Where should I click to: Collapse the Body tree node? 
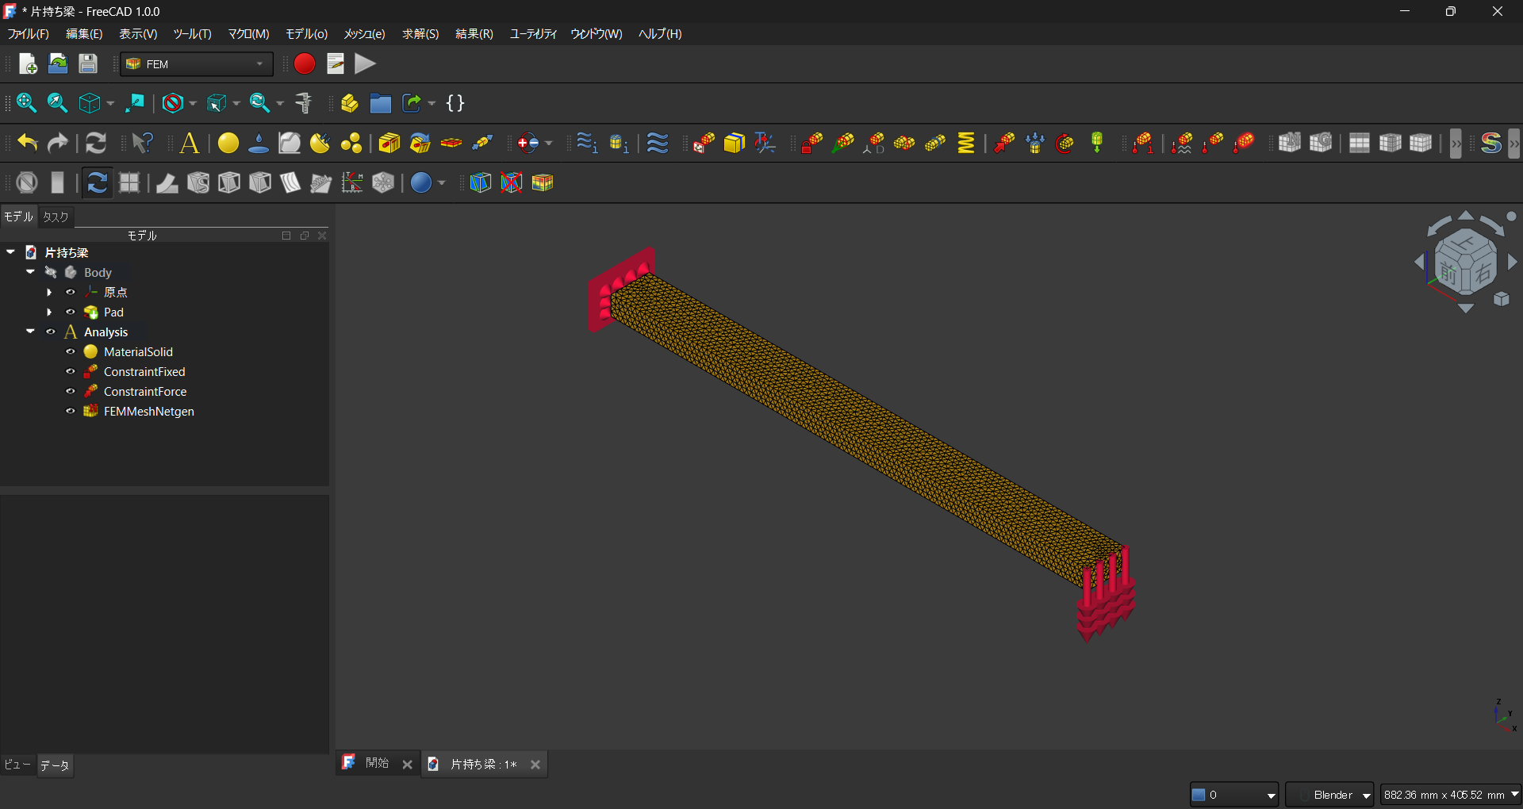[x=30, y=272]
